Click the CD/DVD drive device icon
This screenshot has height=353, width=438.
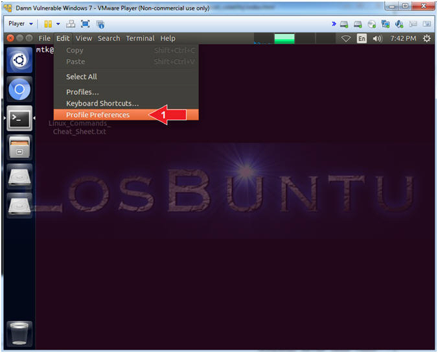[372, 25]
